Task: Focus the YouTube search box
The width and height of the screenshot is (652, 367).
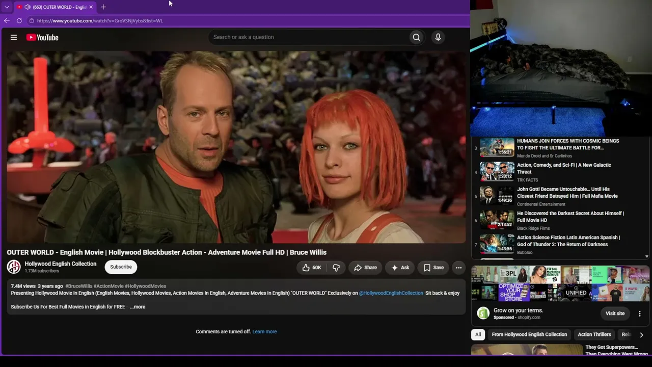Action: [309, 37]
